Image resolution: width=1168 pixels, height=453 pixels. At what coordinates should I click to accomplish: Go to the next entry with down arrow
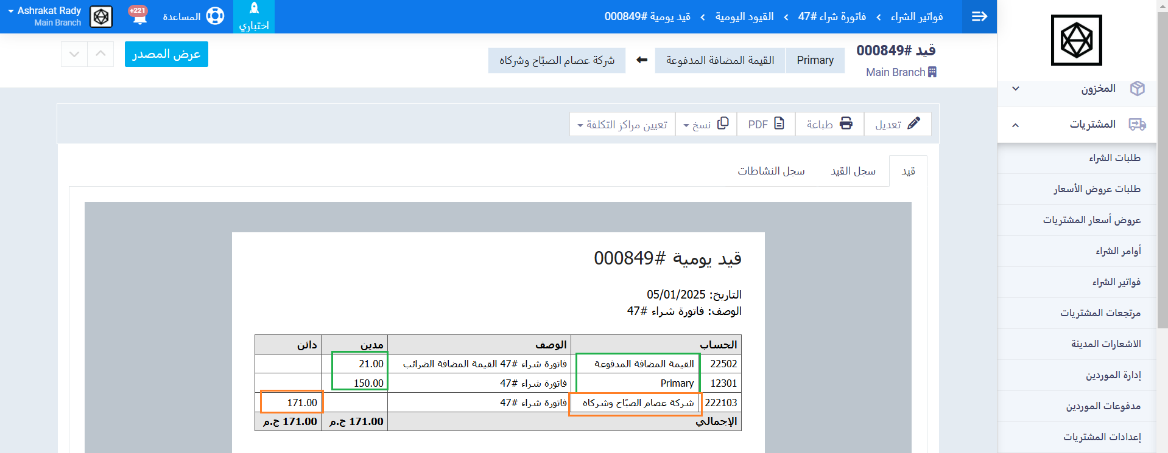(x=74, y=54)
